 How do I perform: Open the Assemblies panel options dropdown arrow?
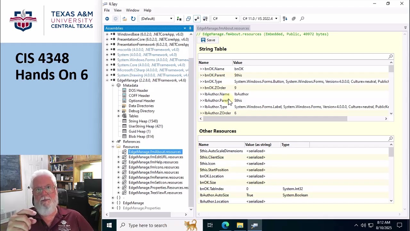click(185, 28)
